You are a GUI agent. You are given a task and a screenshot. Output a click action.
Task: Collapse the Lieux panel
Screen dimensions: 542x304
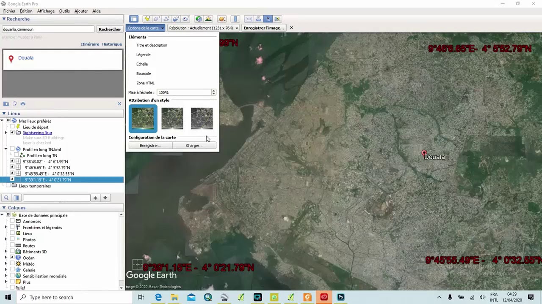(x=4, y=113)
